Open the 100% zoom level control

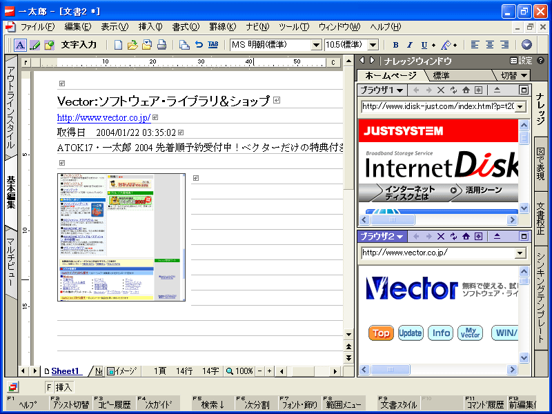(239, 371)
